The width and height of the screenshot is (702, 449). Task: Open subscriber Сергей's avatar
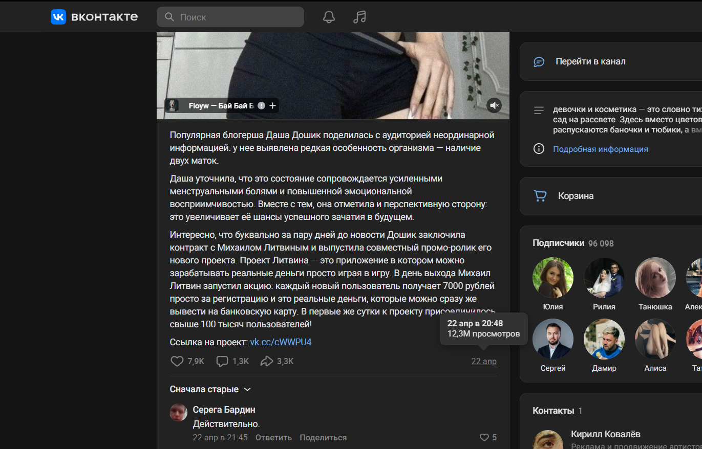pyautogui.click(x=553, y=339)
